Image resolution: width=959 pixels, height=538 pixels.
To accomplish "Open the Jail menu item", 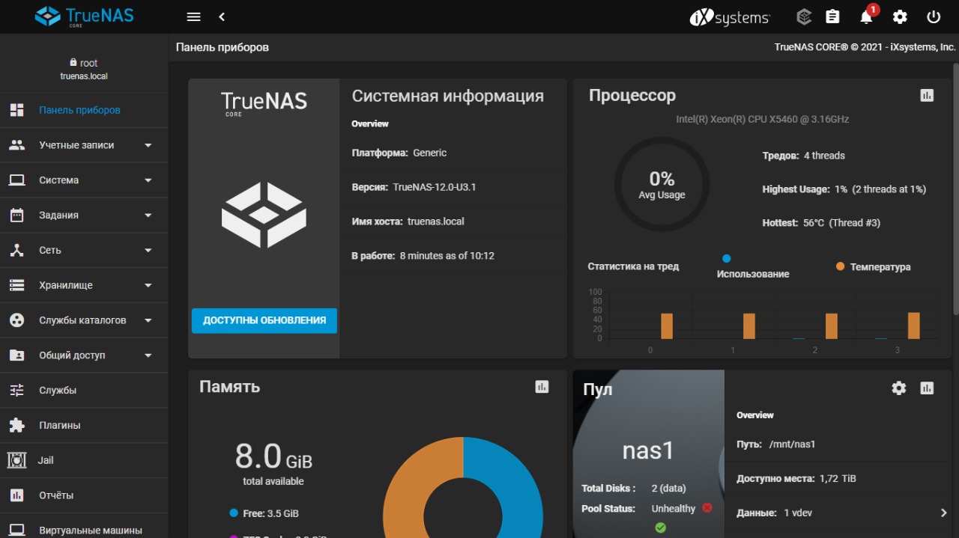I will tap(84, 460).
